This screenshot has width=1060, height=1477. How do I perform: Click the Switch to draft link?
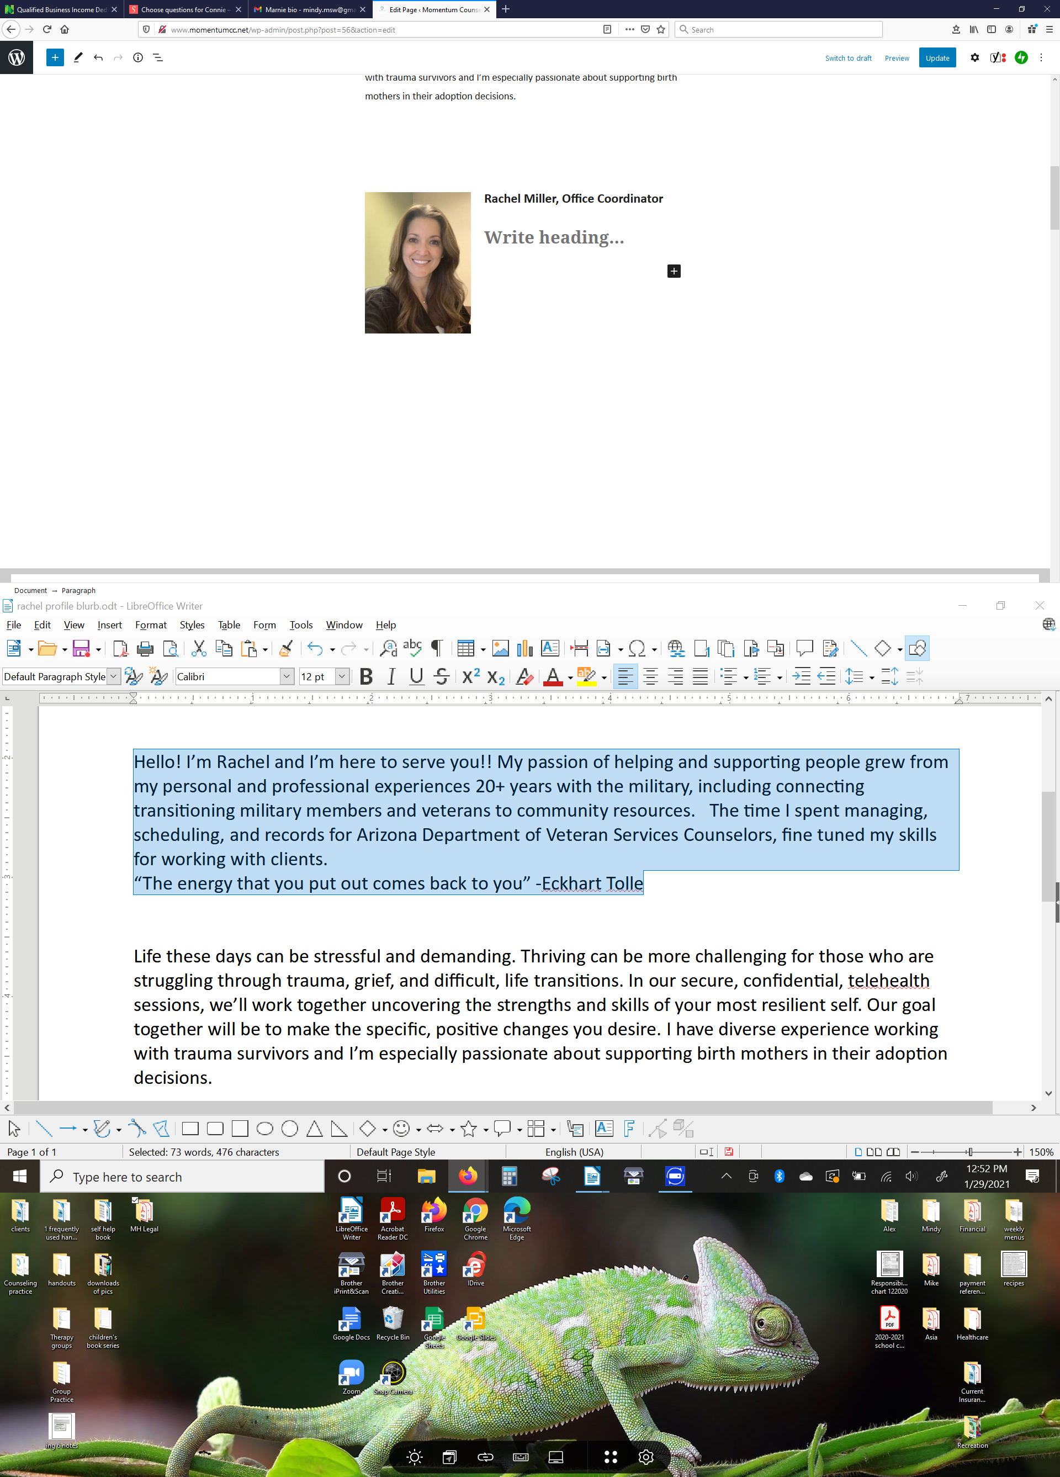(848, 58)
